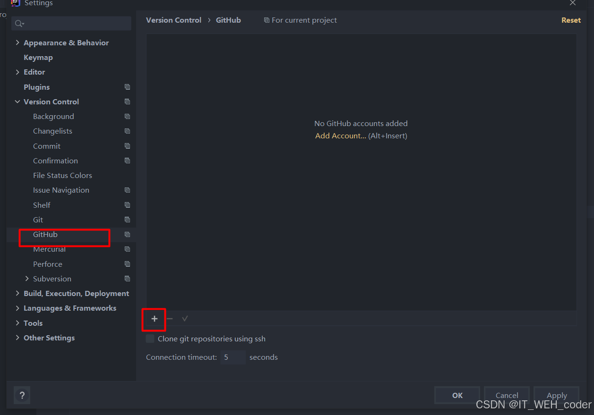This screenshot has height=415, width=594.
Task: Expand Other Settings section
Action: coord(17,338)
